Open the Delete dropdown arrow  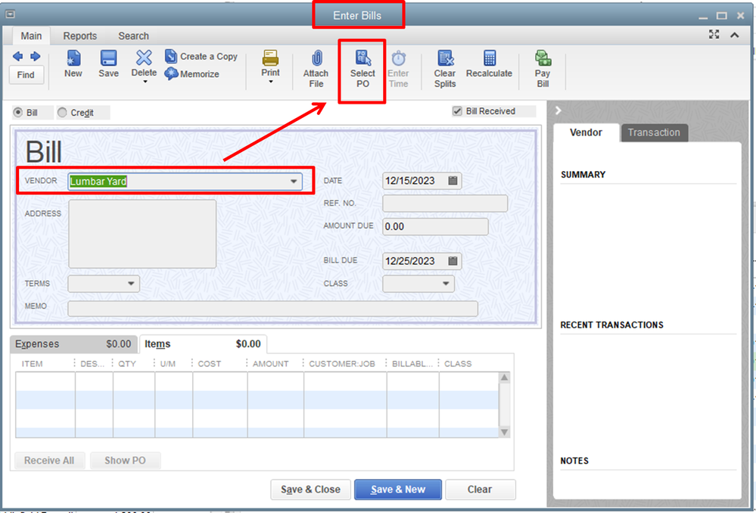(144, 82)
